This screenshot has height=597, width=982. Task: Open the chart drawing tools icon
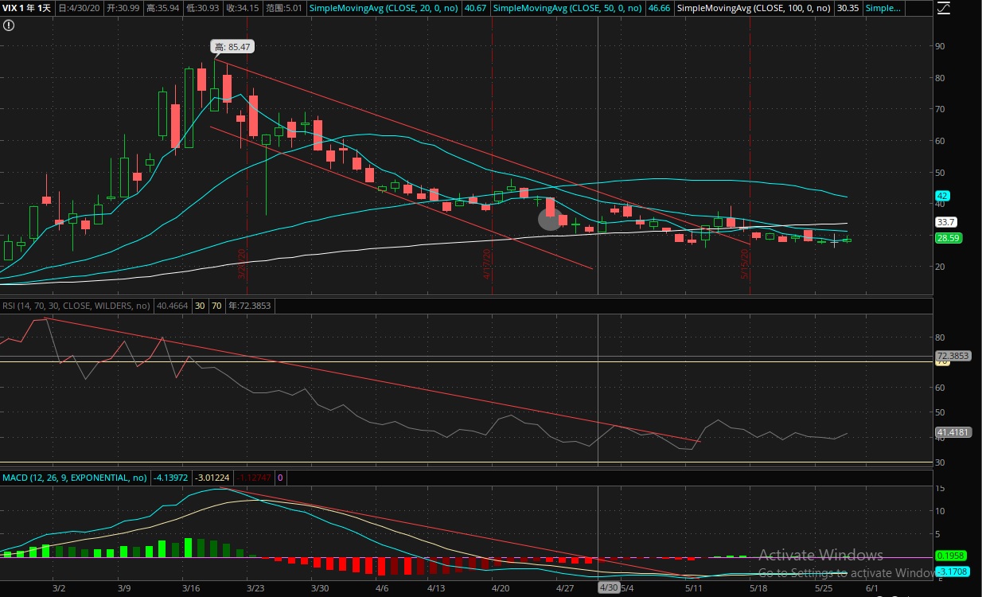(943, 9)
